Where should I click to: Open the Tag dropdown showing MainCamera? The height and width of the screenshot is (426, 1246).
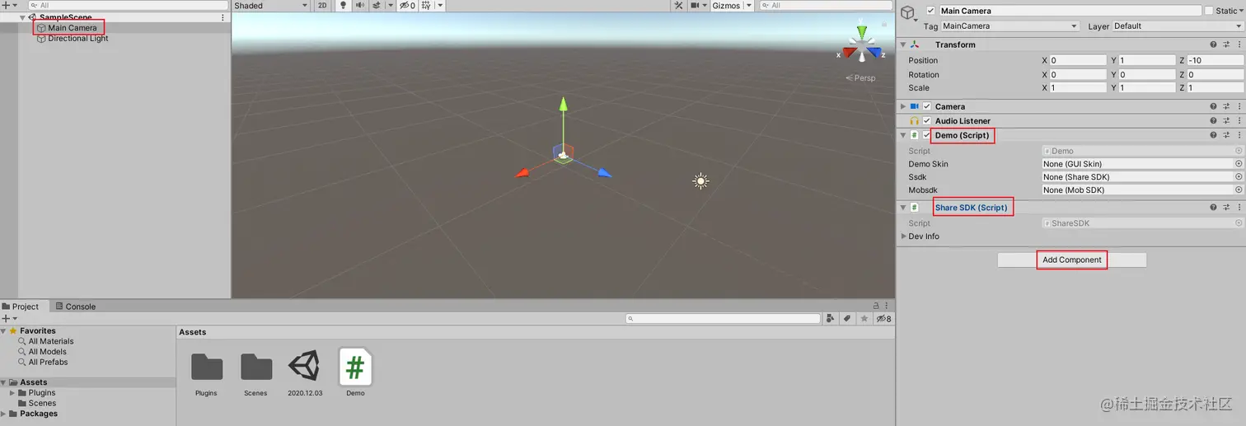click(1009, 26)
